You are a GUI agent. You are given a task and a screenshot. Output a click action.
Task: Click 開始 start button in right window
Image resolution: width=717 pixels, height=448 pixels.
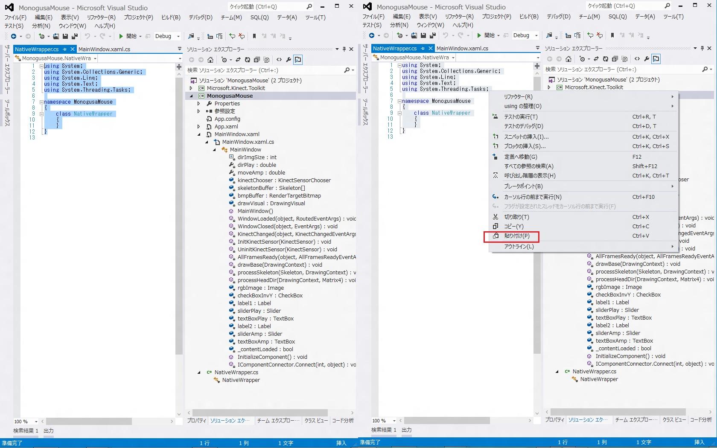[x=486, y=35]
